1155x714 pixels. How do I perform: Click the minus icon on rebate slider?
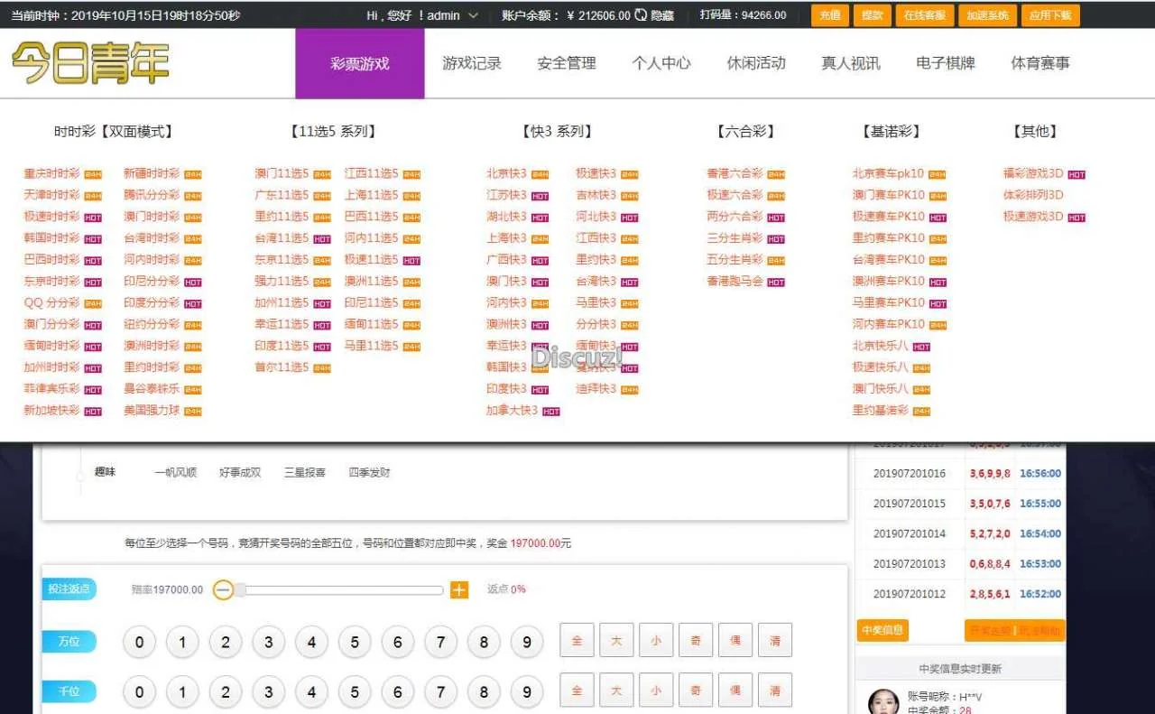tap(223, 590)
